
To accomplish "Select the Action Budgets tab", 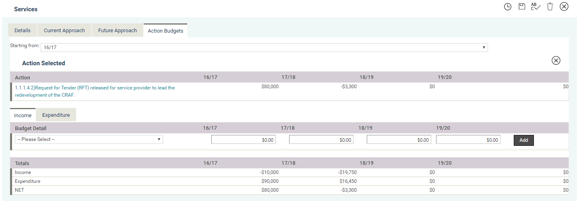I will coord(165,31).
